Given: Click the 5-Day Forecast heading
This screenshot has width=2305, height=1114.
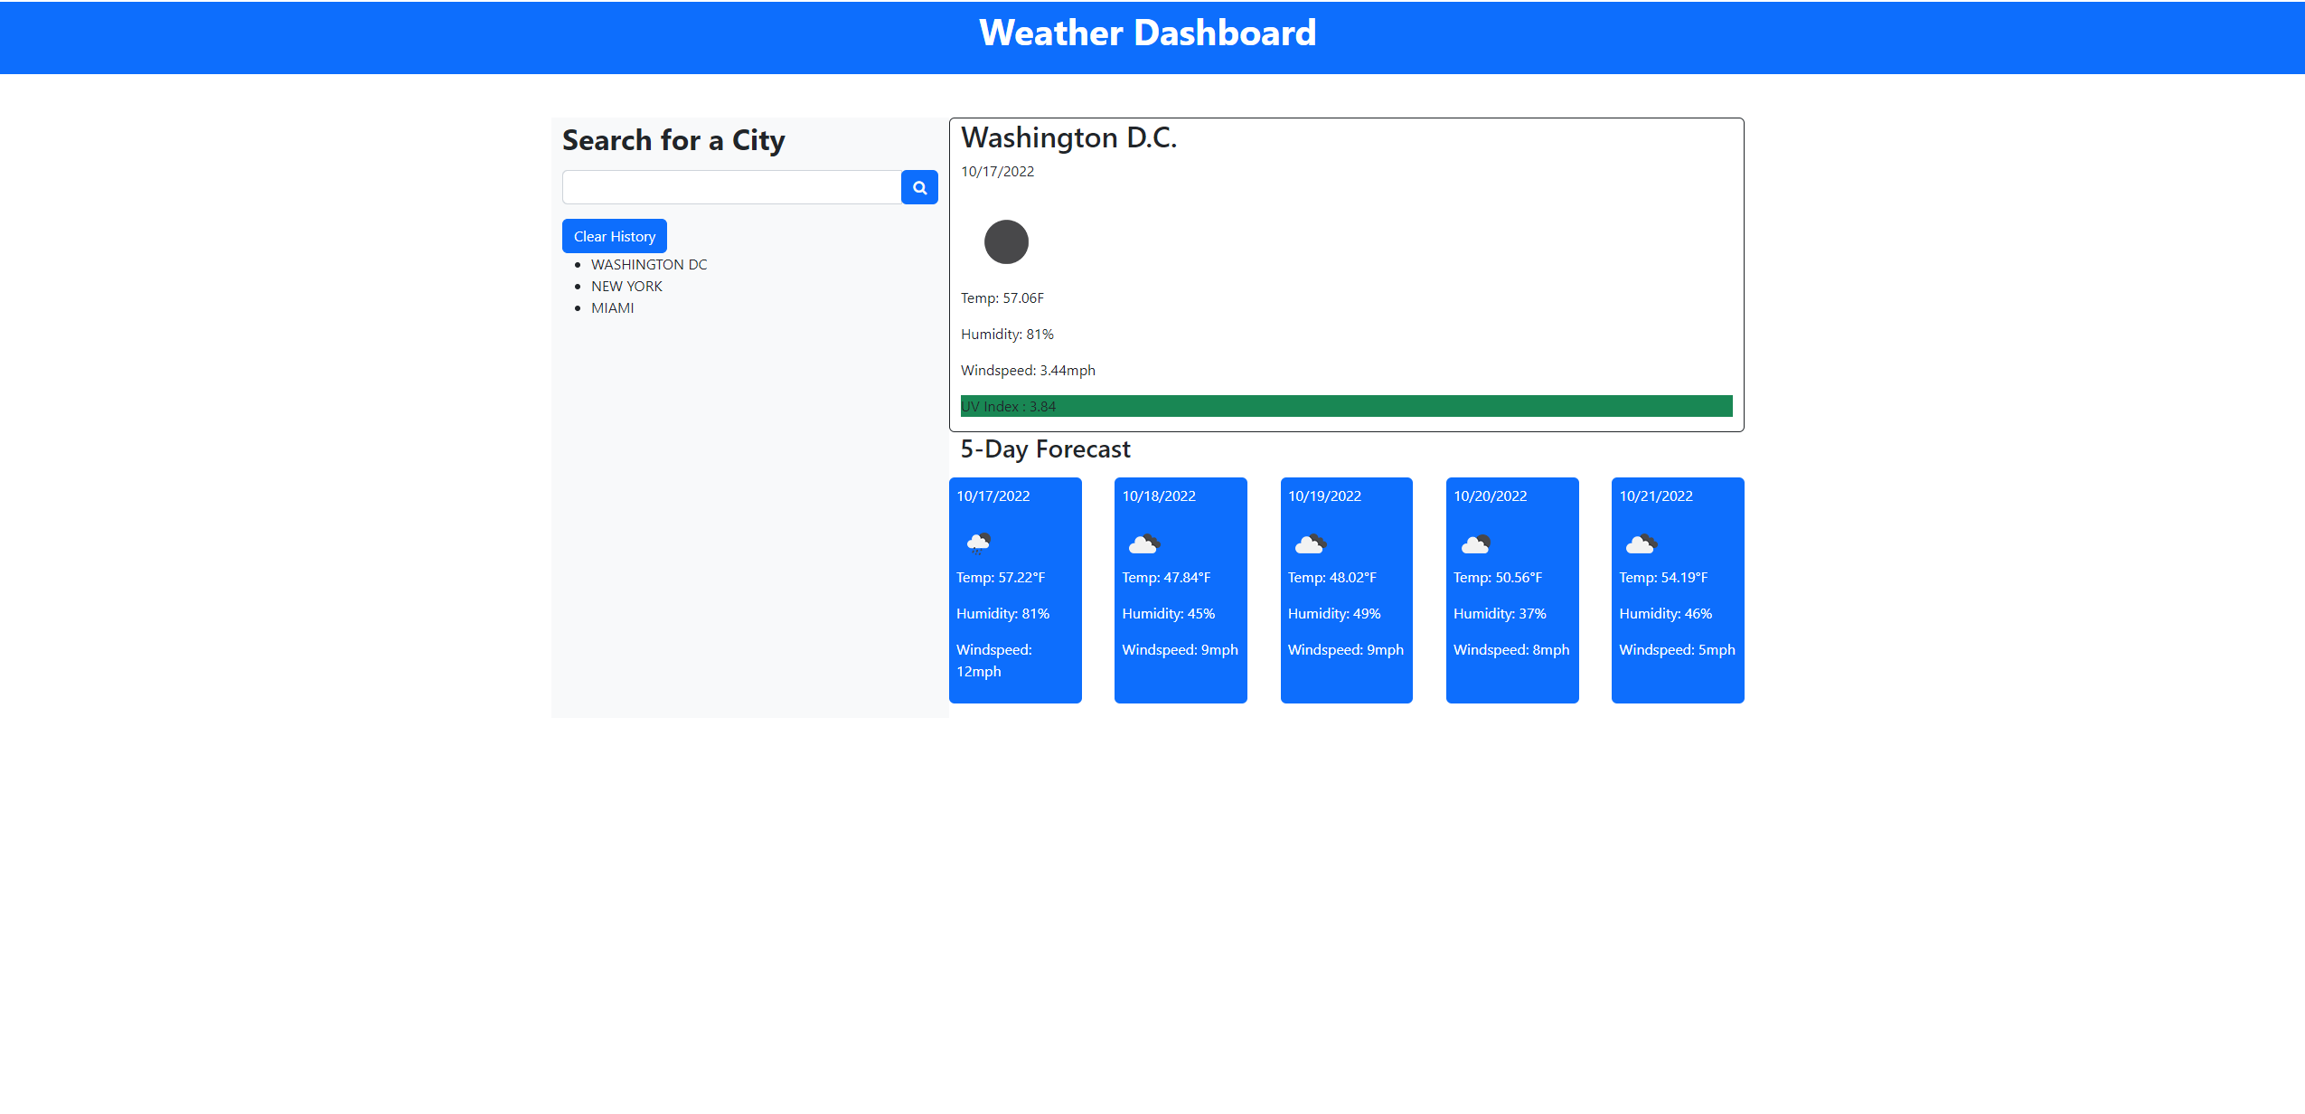Looking at the screenshot, I should (x=1045, y=448).
